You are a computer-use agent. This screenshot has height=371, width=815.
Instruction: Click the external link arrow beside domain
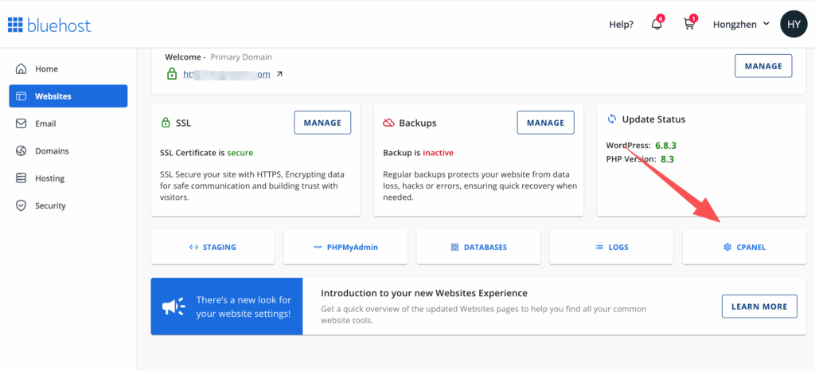point(279,74)
